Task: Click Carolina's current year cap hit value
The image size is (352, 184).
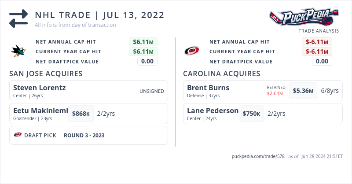Action: tap(317, 52)
